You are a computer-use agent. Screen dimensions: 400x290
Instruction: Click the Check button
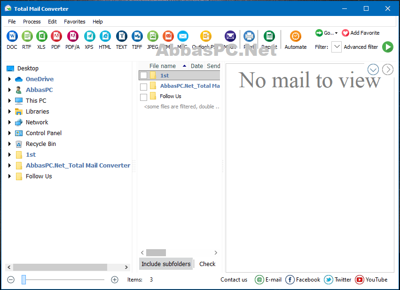207,264
